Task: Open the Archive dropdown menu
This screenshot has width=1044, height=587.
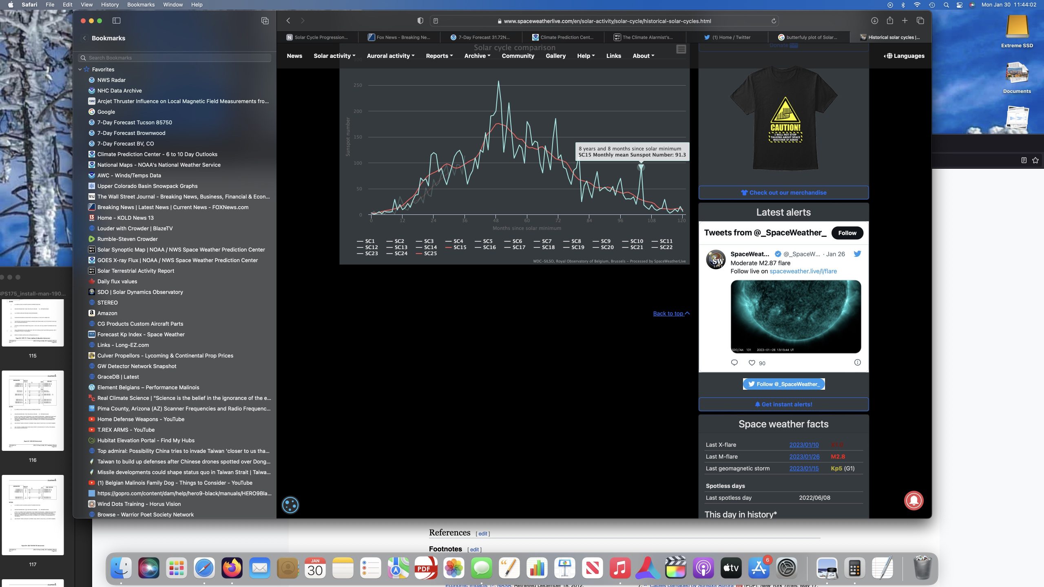Action: [477, 56]
